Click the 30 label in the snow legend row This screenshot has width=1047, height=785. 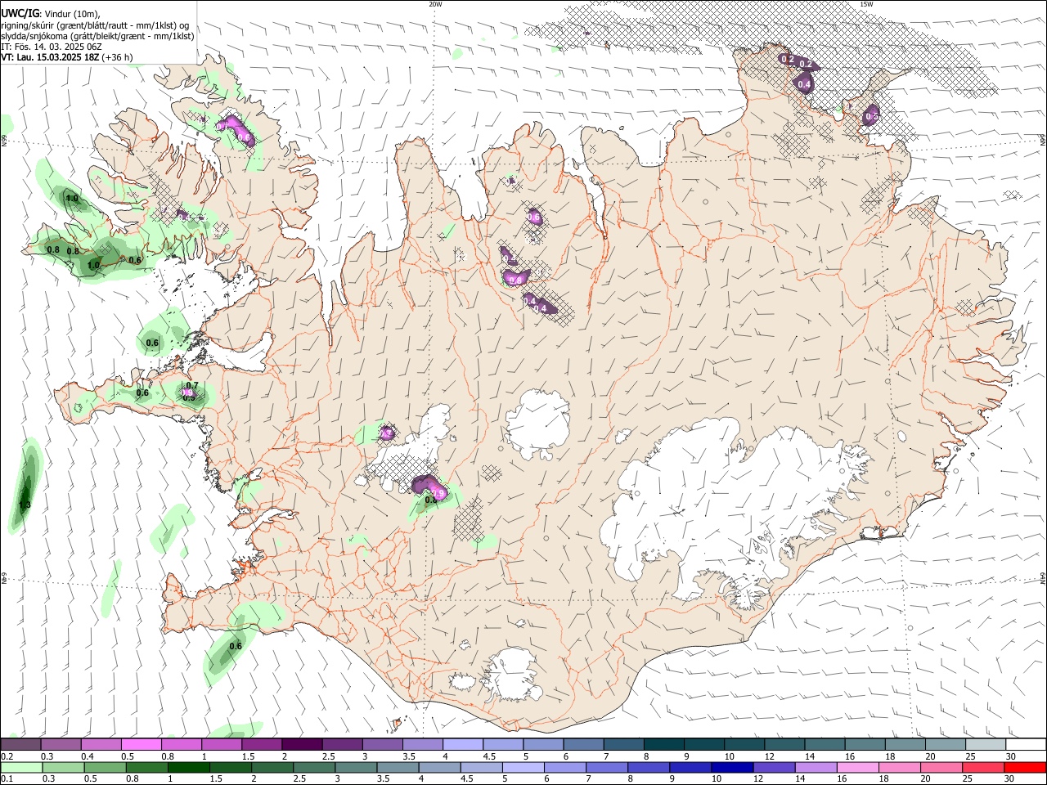pyautogui.click(x=1011, y=756)
